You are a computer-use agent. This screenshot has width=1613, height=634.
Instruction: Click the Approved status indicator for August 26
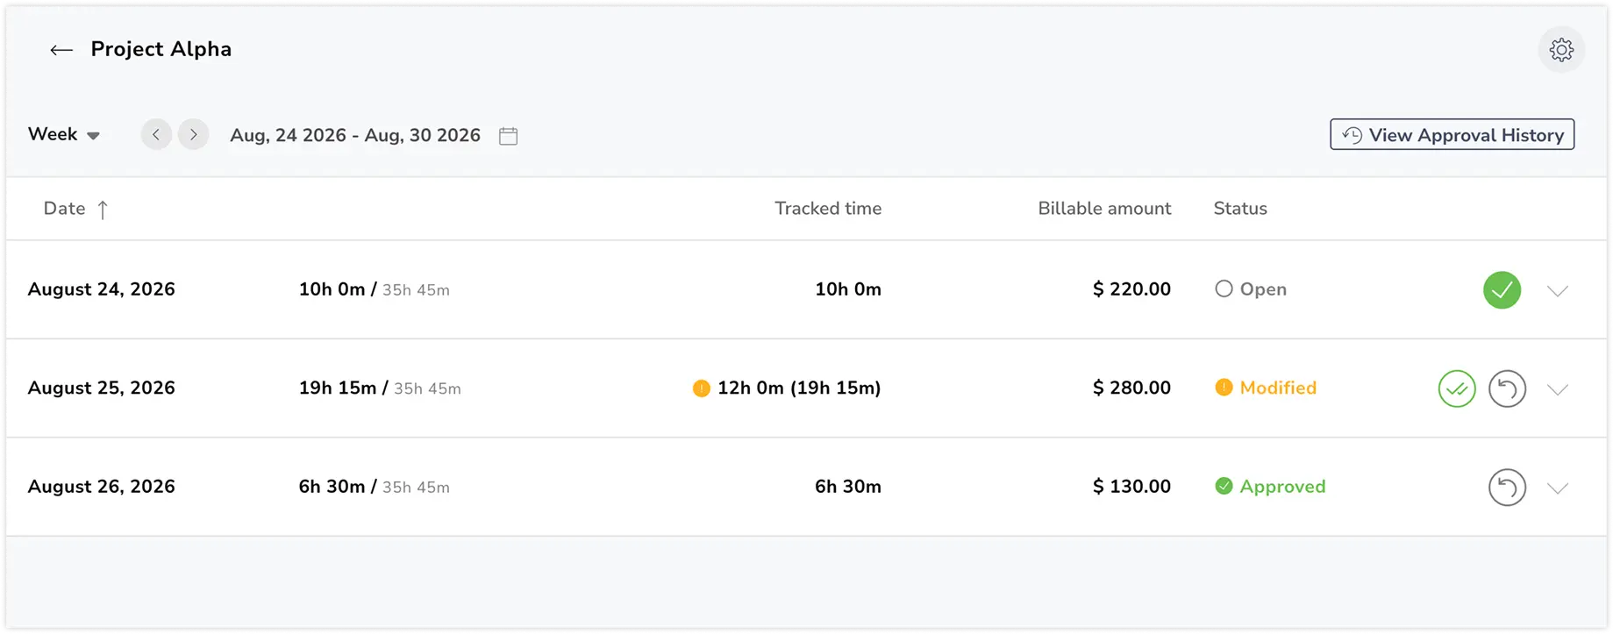1270,487
